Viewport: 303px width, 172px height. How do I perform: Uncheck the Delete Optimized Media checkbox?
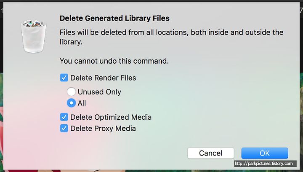tap(64, 117)
